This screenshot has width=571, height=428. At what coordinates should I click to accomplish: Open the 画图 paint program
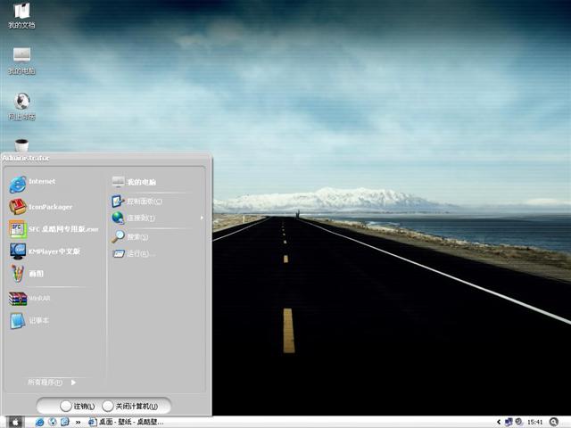point(26,274)
